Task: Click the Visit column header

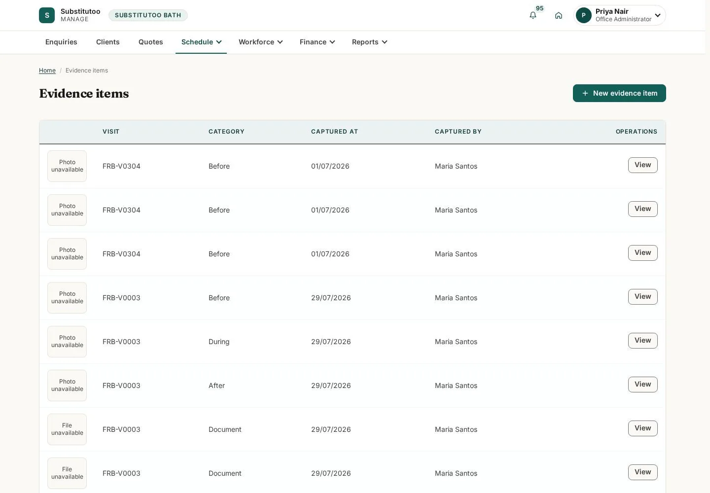Action: point(111,132)
